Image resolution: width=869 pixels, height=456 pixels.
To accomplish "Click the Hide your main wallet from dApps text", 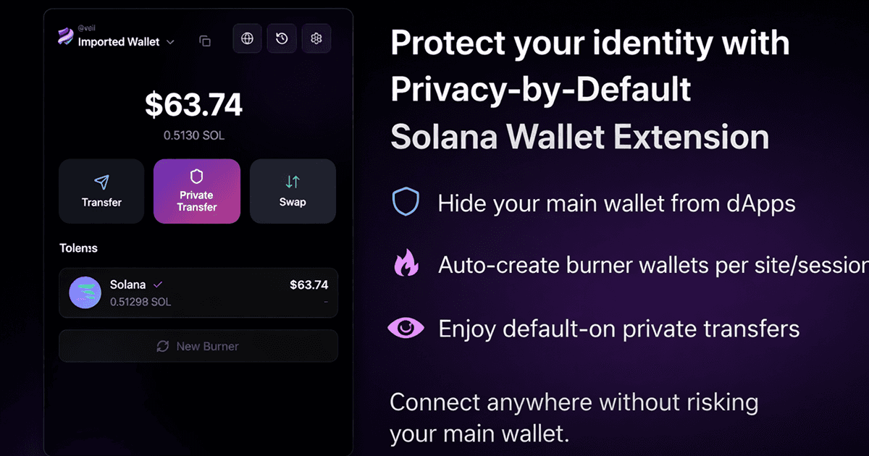I will click(x=616, y=203).
